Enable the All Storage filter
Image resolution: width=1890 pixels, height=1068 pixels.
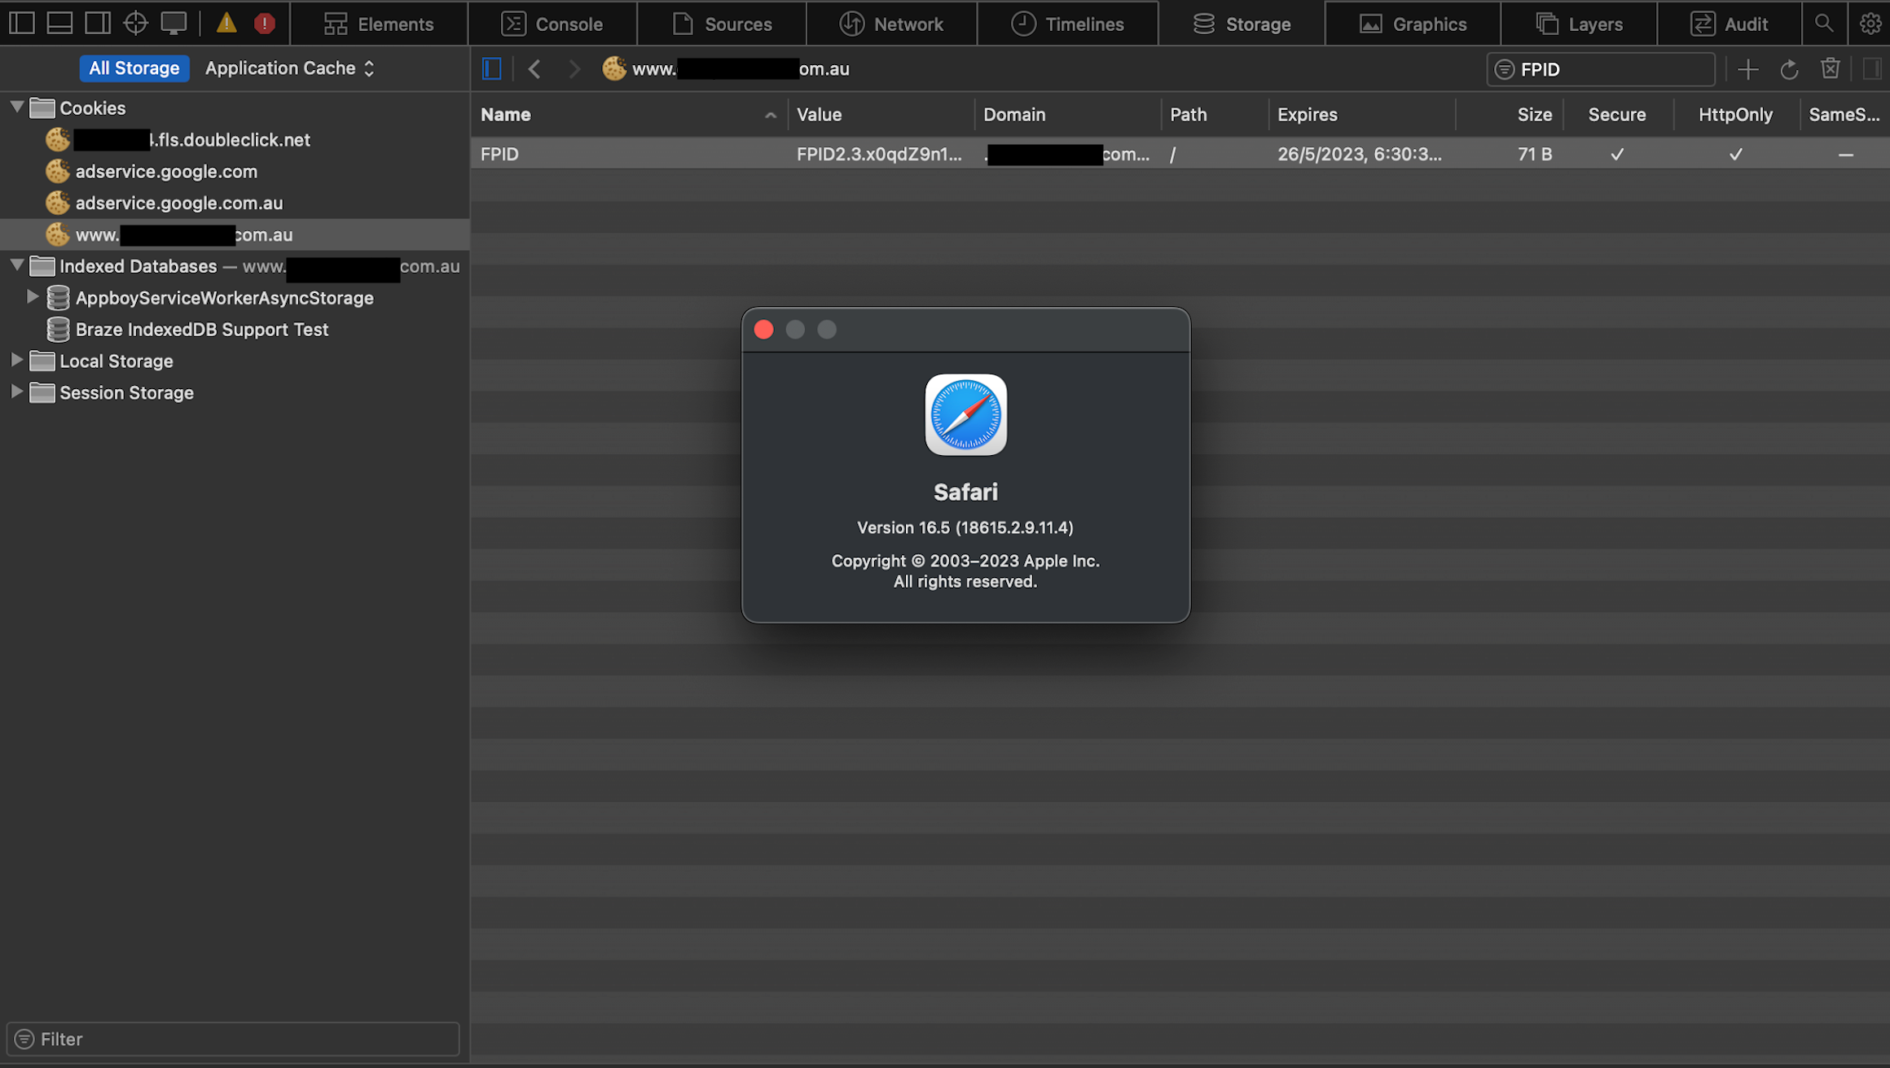coord(134,68)
